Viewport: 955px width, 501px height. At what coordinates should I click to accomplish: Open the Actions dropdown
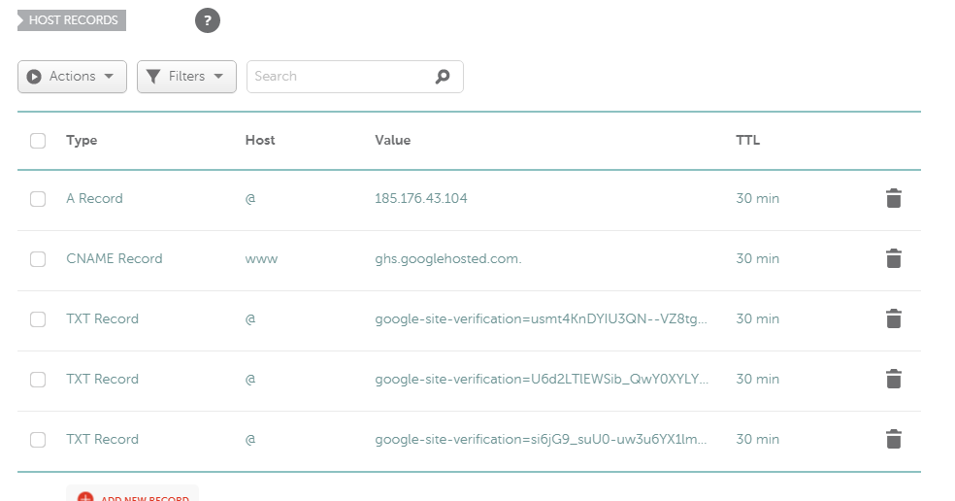72,77
